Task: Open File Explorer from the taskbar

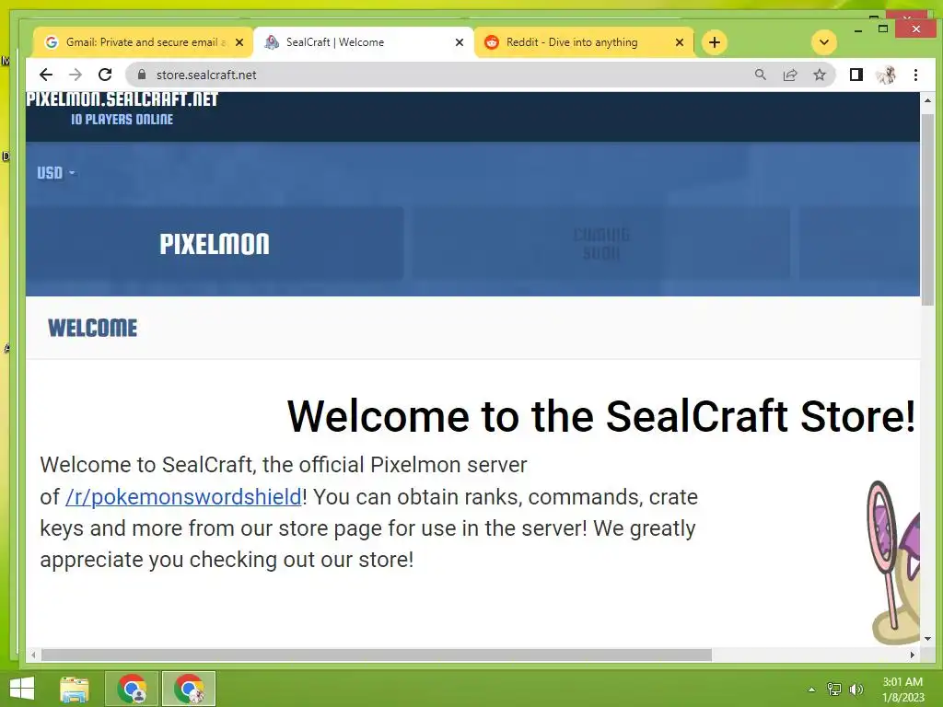Action: click(75, 689)
